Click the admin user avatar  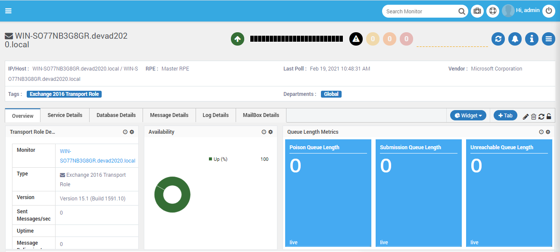click(508, 11)
